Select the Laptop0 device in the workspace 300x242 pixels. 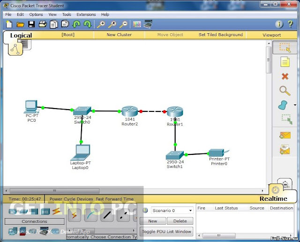[80, 153]
